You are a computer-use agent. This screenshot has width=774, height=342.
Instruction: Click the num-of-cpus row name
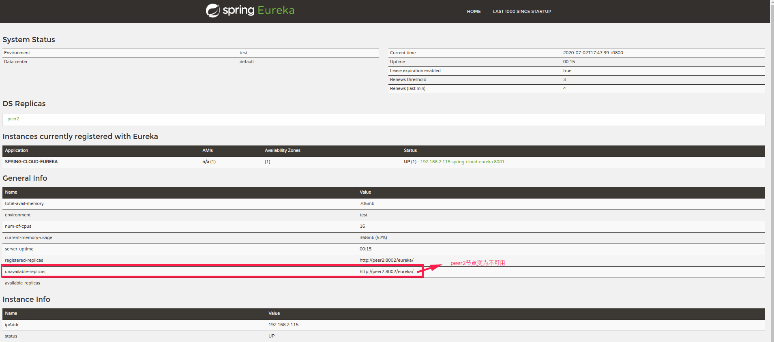(x=18, y=226)
